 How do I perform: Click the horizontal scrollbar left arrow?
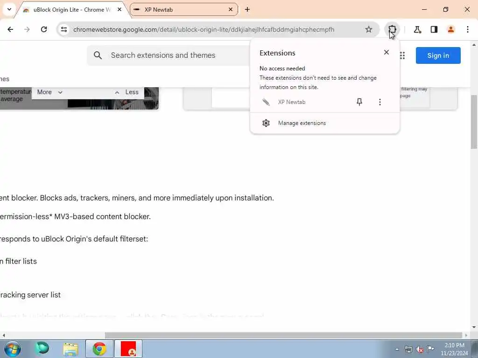click(3, 335)
